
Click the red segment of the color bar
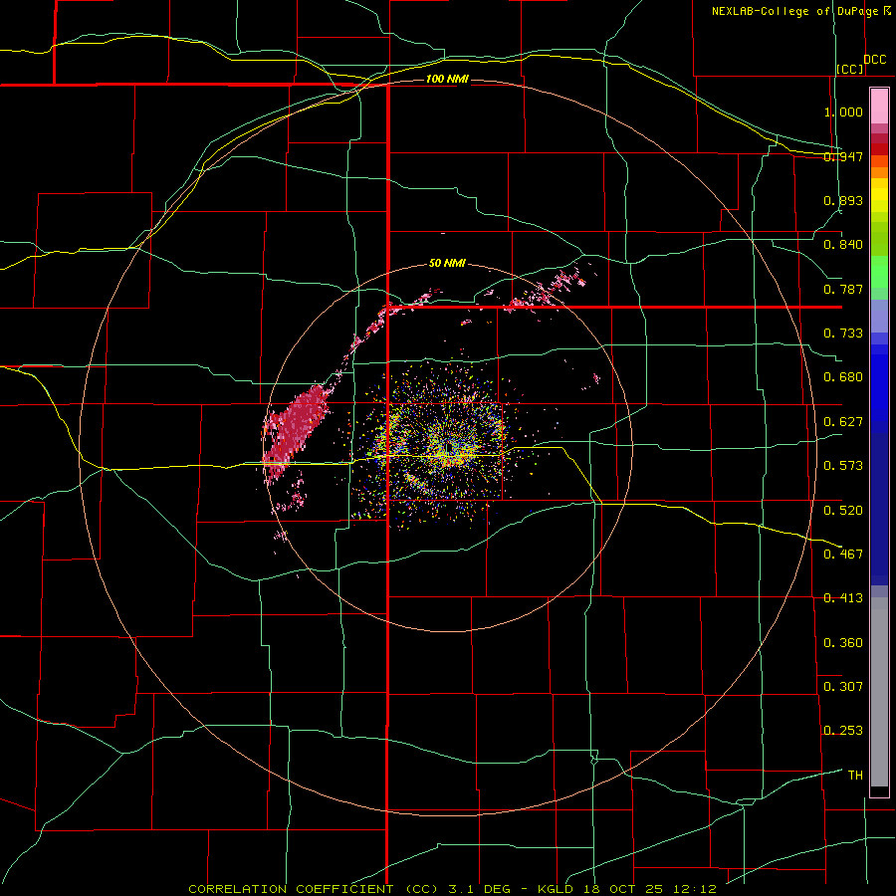879,149
